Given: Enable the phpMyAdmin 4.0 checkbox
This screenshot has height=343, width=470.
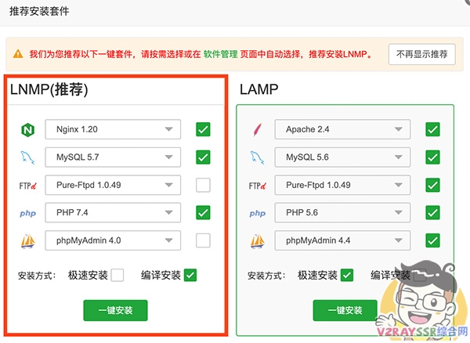Looking at the screenshot, I should pos(203,240).
